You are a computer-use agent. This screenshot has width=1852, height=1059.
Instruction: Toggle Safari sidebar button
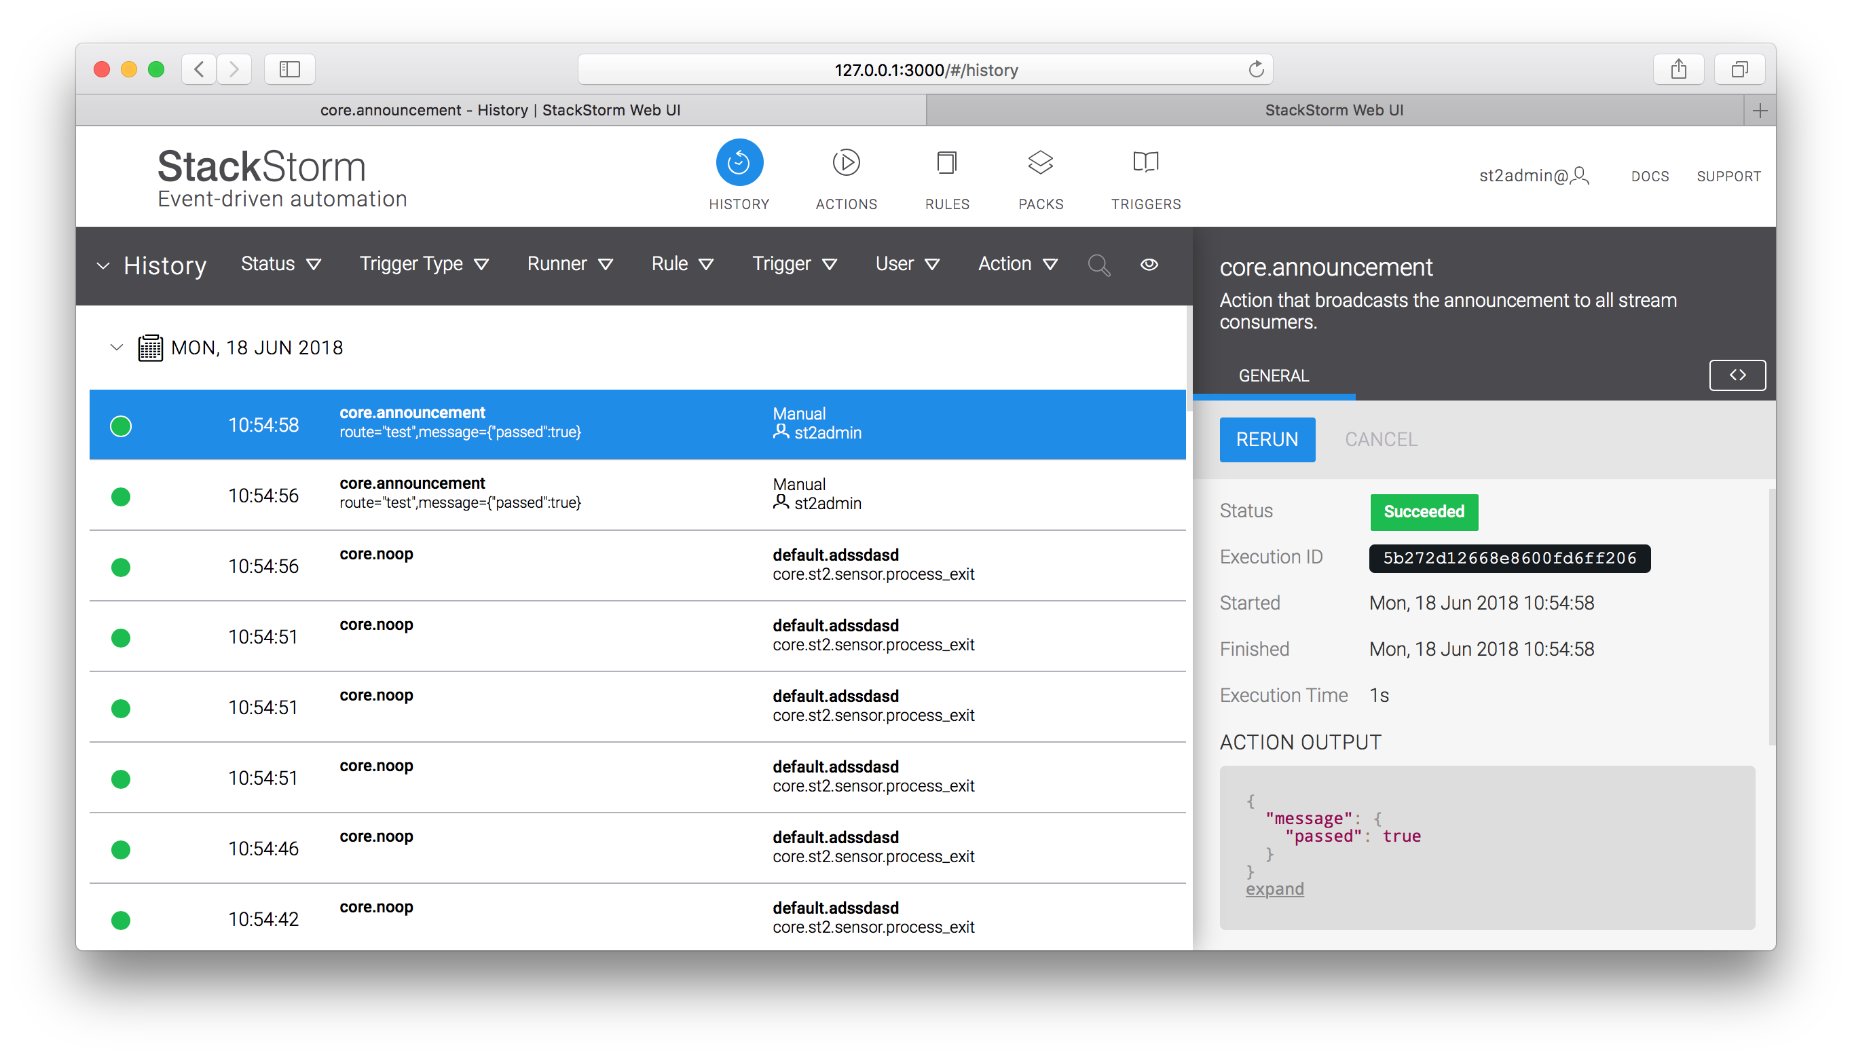pos(289,70)
